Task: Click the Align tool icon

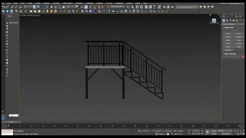Action: 132,7
